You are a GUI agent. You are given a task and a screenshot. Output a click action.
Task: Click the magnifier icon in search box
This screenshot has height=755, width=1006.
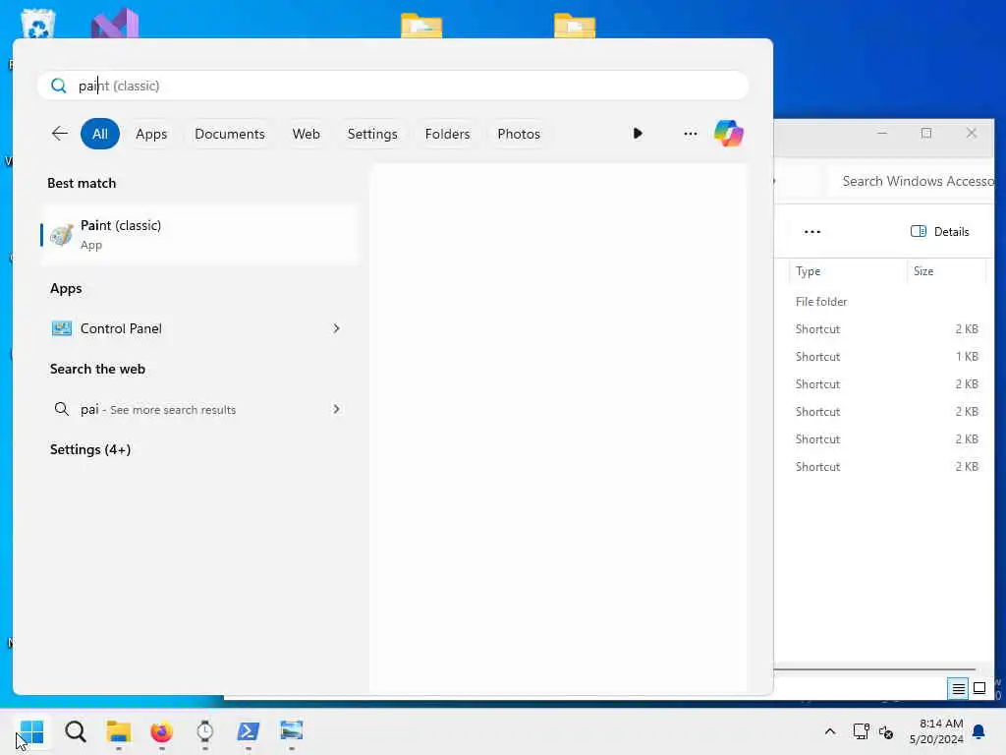tap(58, 86)
